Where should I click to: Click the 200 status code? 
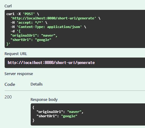pos(8,97)
